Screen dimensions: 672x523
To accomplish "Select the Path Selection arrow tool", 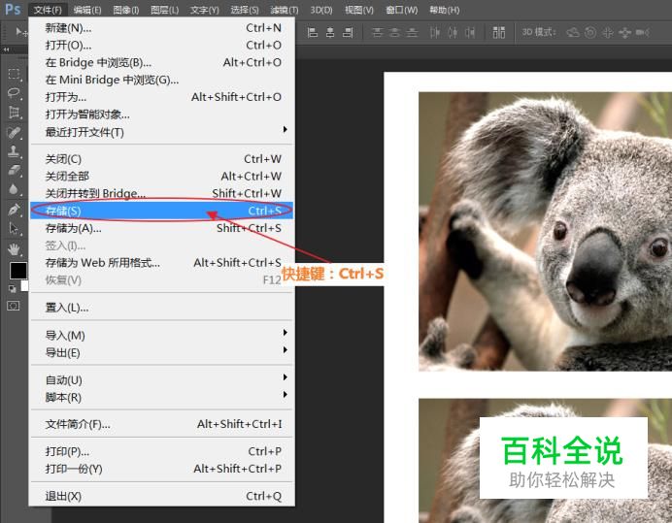I will pyautogui.click(x=14, y=228).
